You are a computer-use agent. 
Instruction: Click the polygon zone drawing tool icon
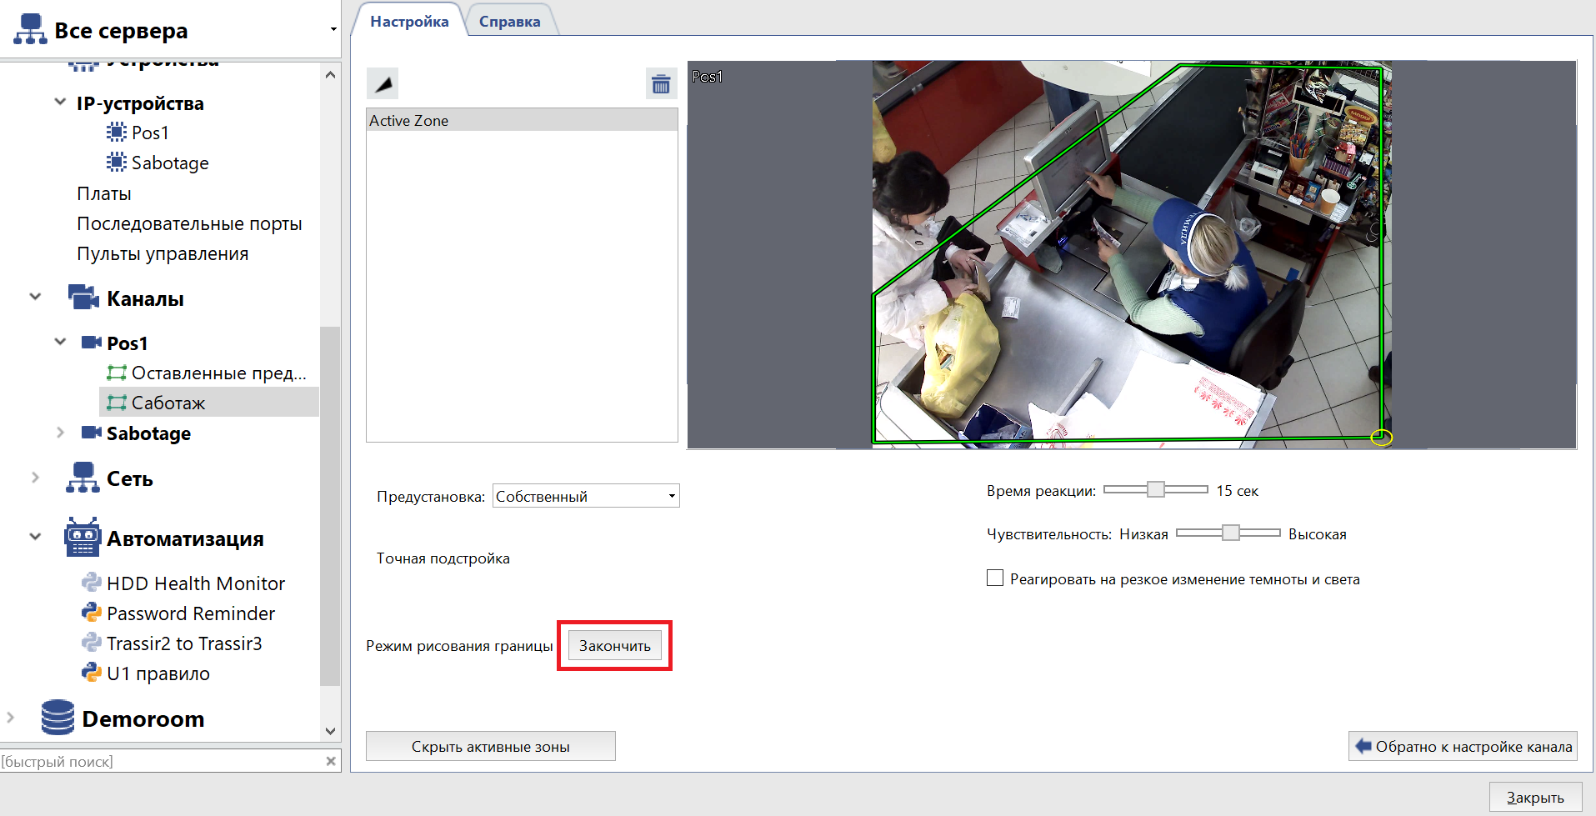[x=383, y=83]
